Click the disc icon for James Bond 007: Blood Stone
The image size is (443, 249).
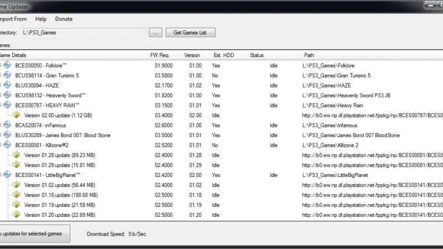pos(7,135)
